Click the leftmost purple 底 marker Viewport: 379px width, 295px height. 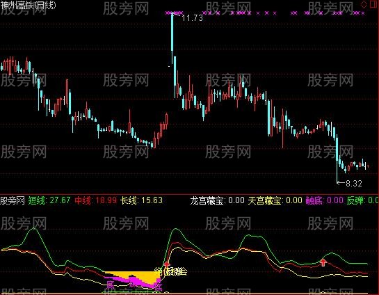[110, 285]
